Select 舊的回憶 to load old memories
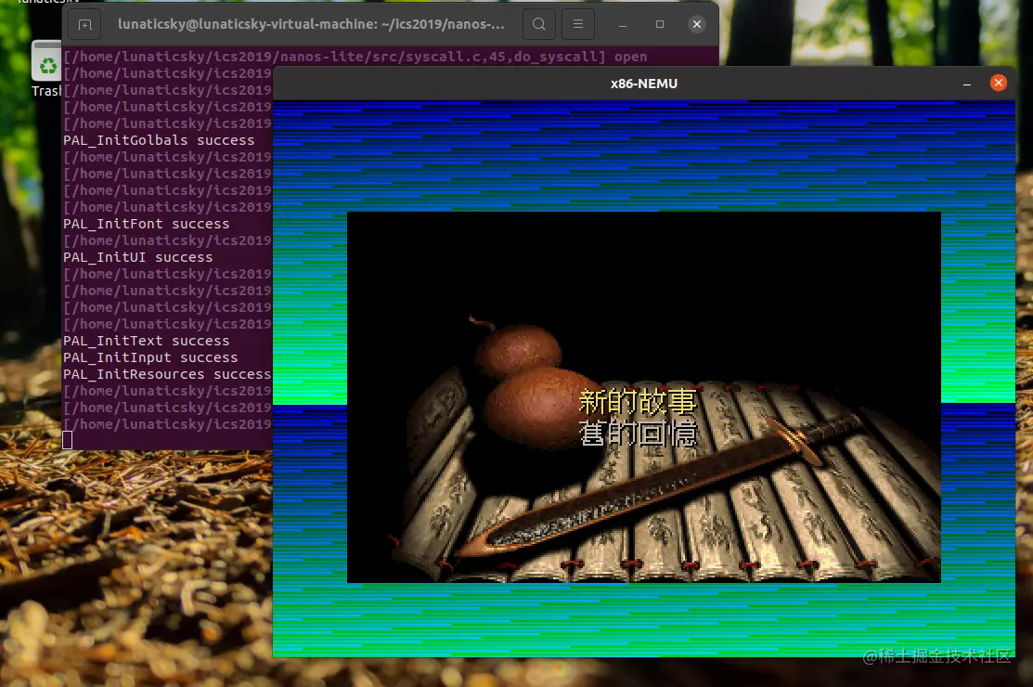 point(637,431)
